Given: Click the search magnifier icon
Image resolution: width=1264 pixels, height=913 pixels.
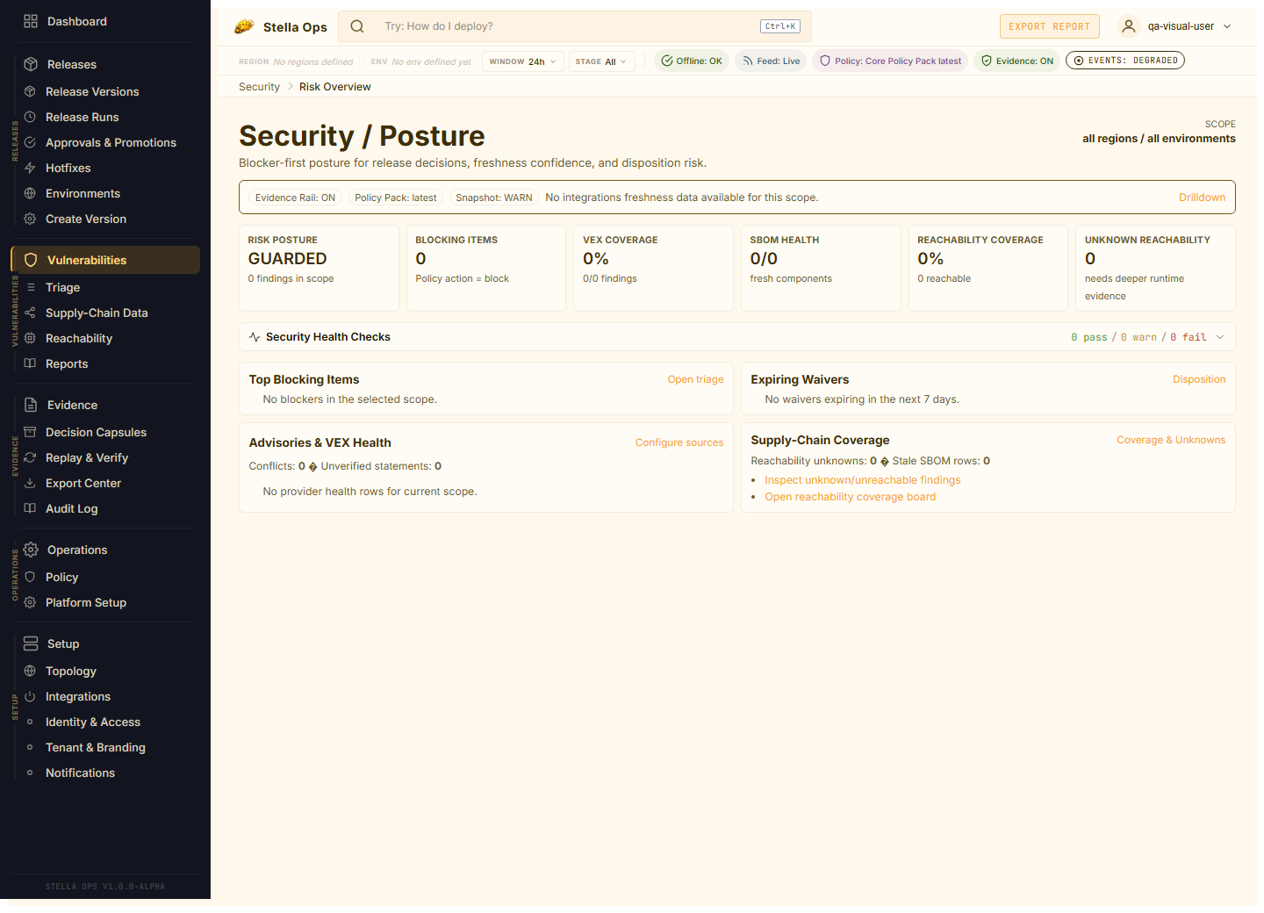Looking at the screenshot, I should click(x=357, y=26).
